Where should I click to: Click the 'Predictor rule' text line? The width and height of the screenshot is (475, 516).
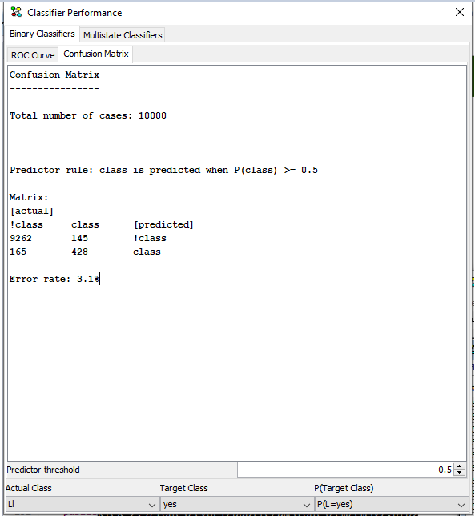(163, 170)
